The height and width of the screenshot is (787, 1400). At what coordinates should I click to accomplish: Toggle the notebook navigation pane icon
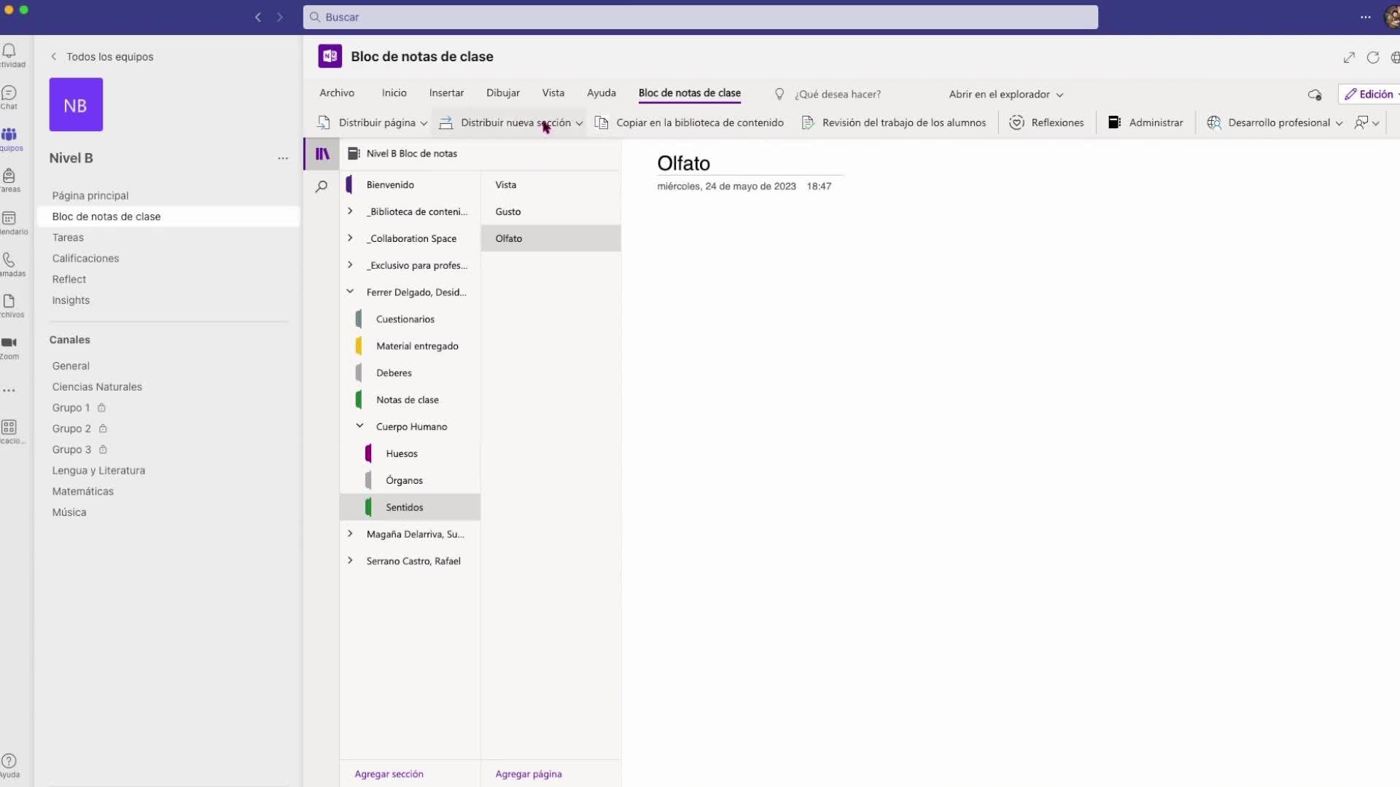(x=322, y=154)
